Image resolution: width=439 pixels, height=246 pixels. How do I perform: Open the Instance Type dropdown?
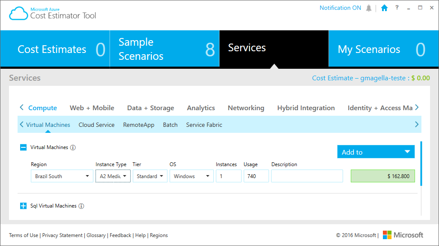tap(113, 176)
